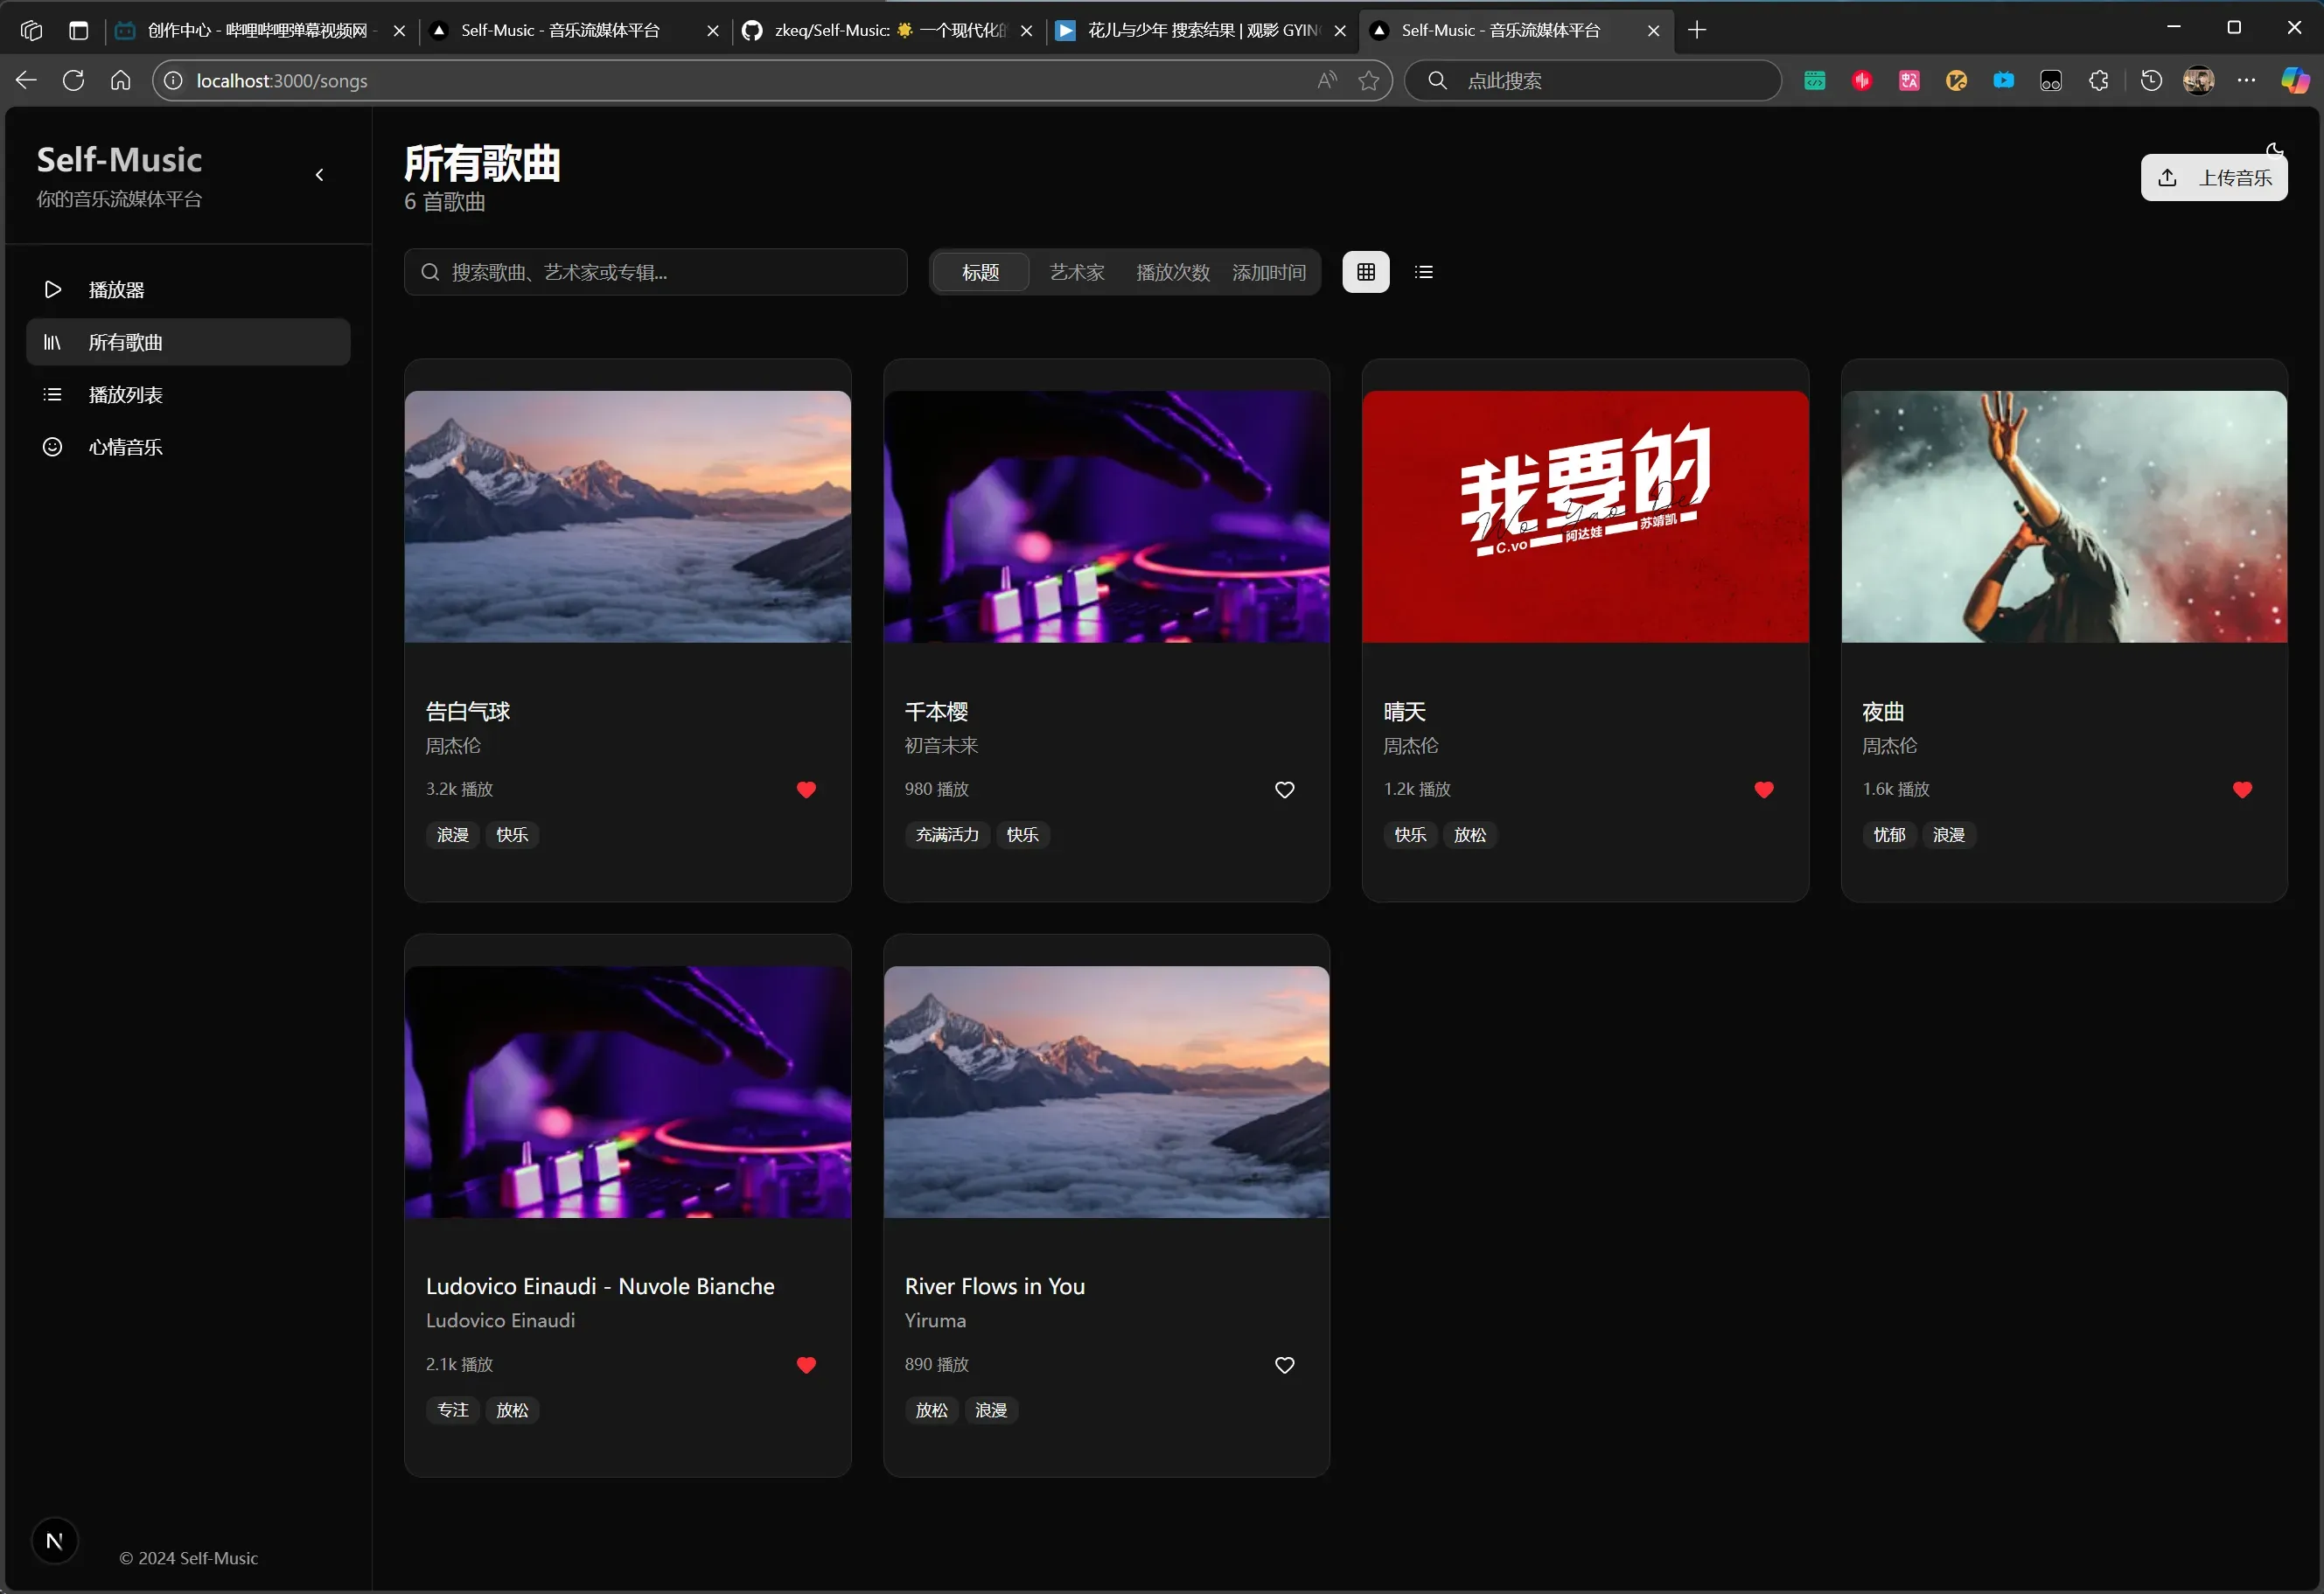Image resolution: width=2324 pixels, height=1594 pixels.
Task: Open 心情音乐 mood music page
Action: [x=125, y=447]
